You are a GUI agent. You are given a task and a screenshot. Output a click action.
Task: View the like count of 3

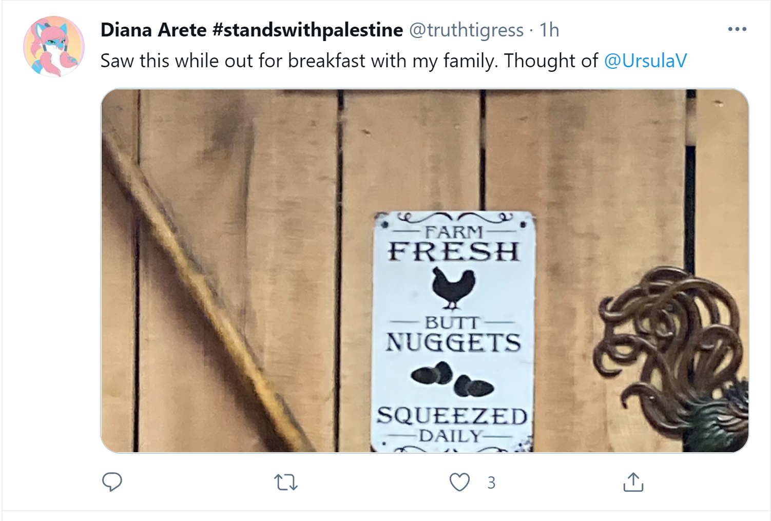click(491, 483)
